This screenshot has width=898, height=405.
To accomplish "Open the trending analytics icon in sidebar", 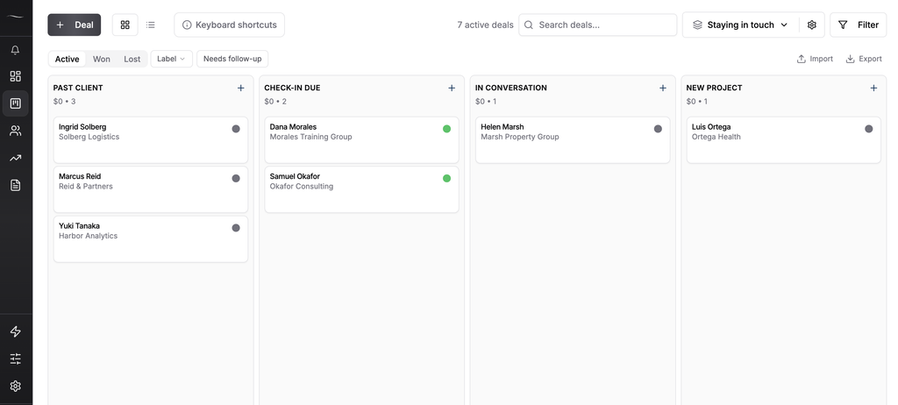I will 16,158.
